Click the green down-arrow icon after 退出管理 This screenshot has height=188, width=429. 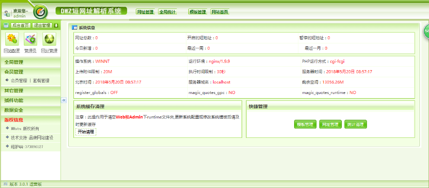(56, 25)
